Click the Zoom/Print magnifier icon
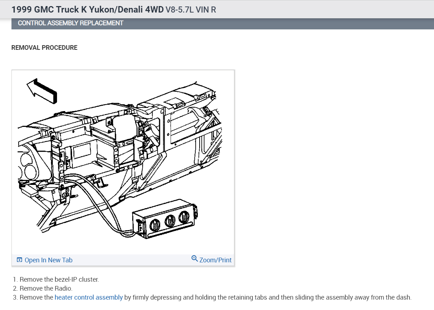This screenshot has height=310, width=434. 195,258
